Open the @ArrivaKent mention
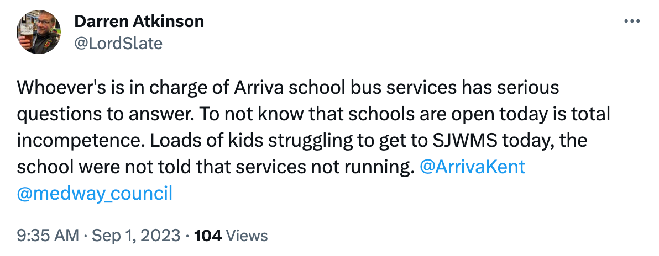The height and width of the screenshot is (256, 659). (x=473, y=167)
